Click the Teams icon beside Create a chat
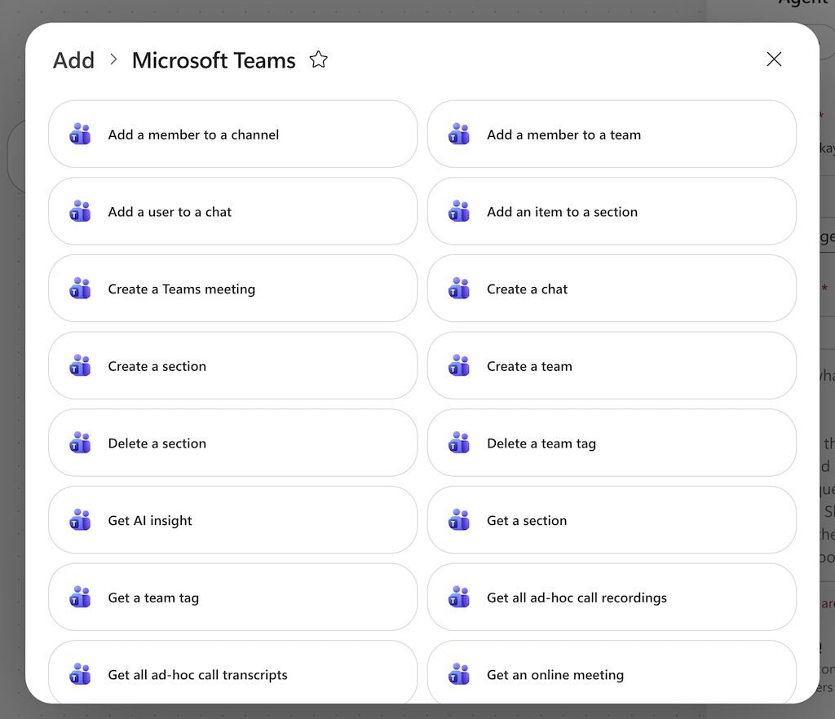 (x=459, y=289)
